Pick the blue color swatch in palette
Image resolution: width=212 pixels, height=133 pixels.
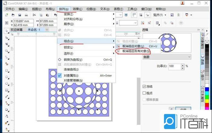click(207, 89)
